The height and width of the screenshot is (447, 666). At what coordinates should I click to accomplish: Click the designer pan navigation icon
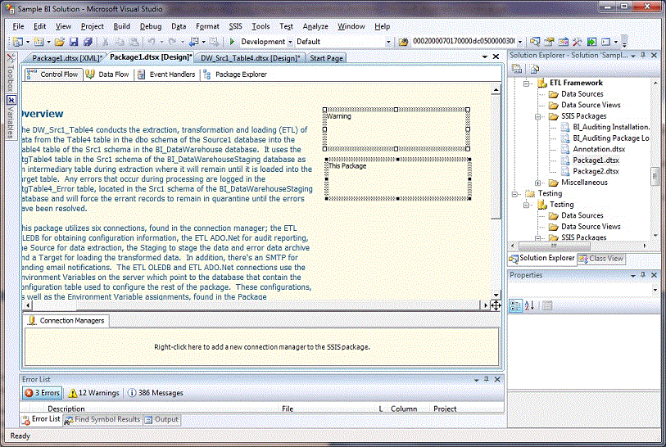[x=496, y=305]
